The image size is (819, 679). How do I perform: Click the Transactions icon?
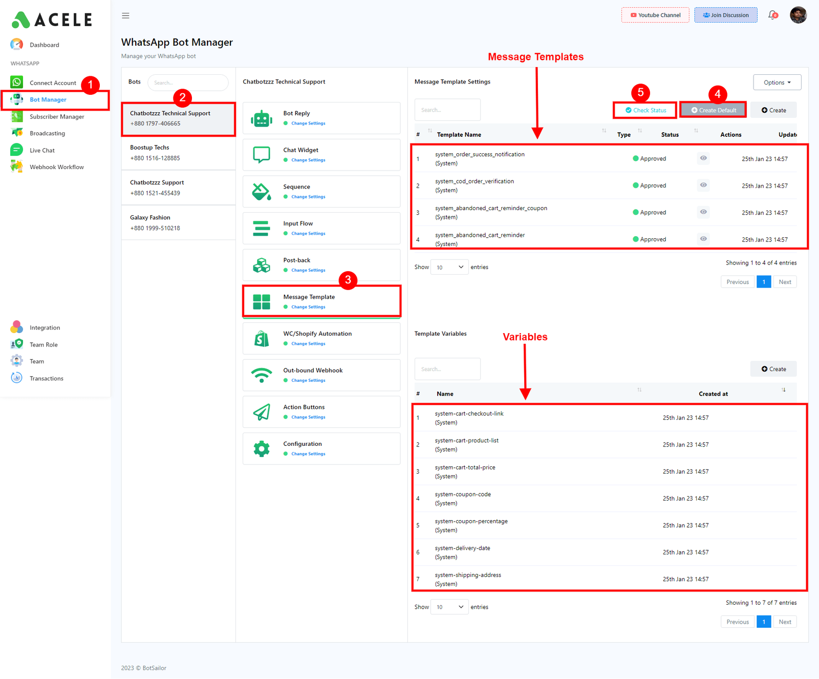[x=17, y=378]
